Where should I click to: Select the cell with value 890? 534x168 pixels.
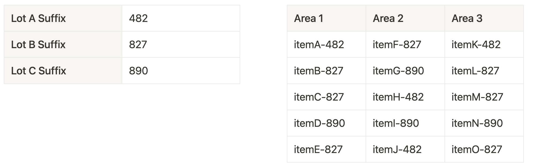181,71
